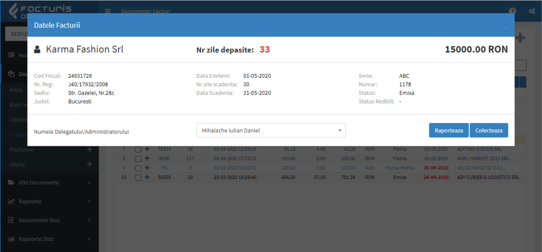542x252 pixels.
Task: Click the date cell 02-04-2020 17:13:32
Action: 234,159
